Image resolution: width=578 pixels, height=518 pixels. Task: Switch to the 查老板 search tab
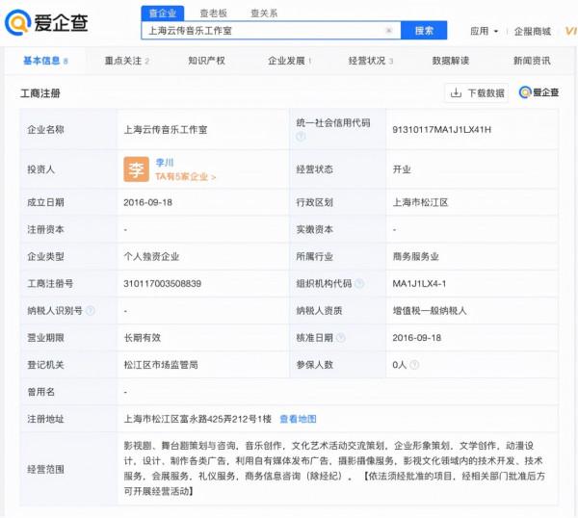(213, 13)
